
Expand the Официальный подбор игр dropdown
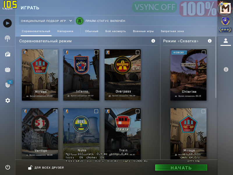click(x=47, y=21)
